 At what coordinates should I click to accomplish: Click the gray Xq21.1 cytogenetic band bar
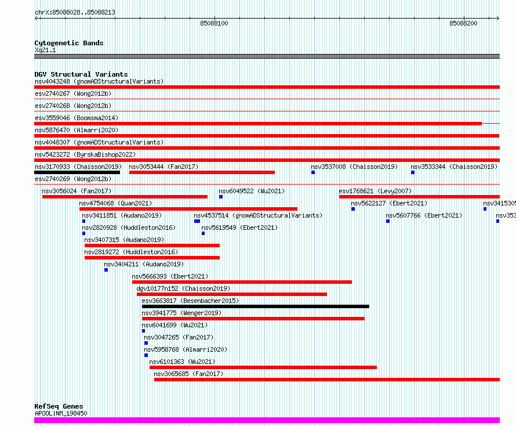[x=267, y=56]
